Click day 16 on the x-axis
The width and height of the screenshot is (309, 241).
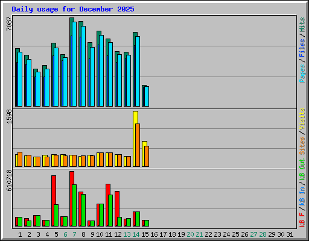[154, 234]
